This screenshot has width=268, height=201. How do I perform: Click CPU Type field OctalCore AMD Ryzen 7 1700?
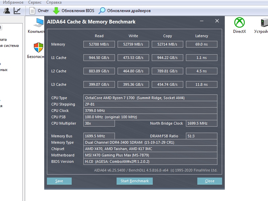tap(150, 98)
